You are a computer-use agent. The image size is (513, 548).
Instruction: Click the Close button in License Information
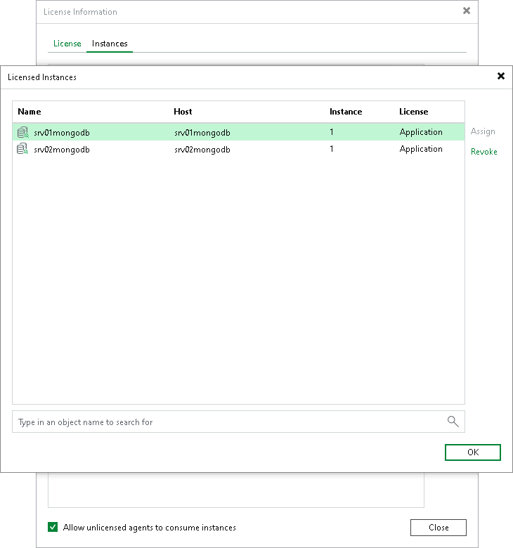(439, 528)
